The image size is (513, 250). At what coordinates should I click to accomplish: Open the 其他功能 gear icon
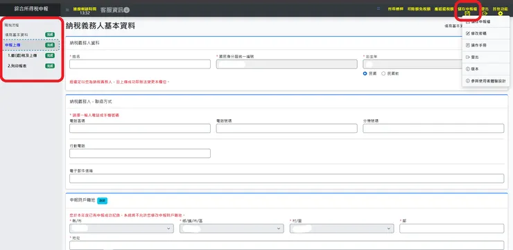pos(501,14)
